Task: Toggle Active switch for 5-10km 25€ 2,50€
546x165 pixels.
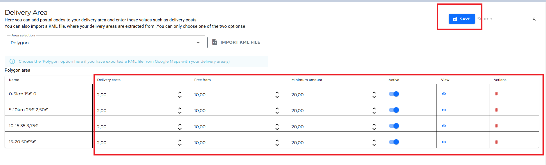Action: [394, 110]
